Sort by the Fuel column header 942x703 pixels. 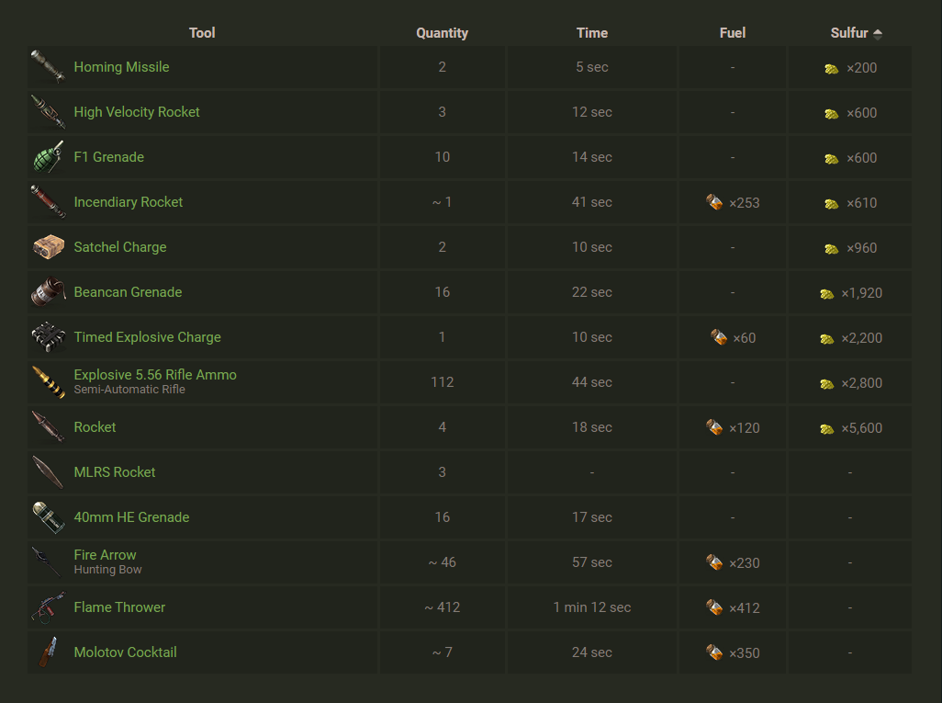(x=732, y=33)
